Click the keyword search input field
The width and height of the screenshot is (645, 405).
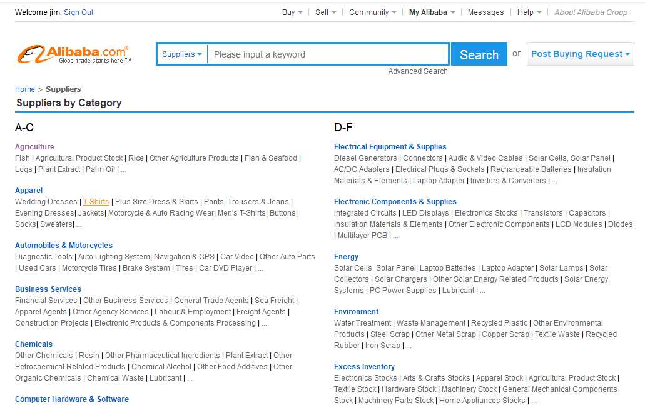pos(328,54)
